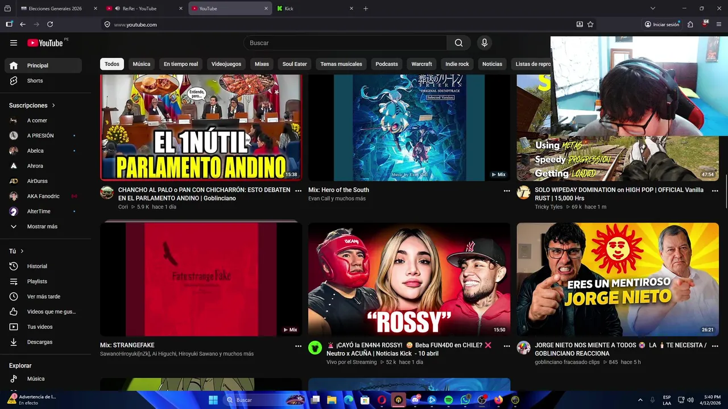728x409 pixels.
Task: Open options for Rust Wipeday video
Action: 715,191
